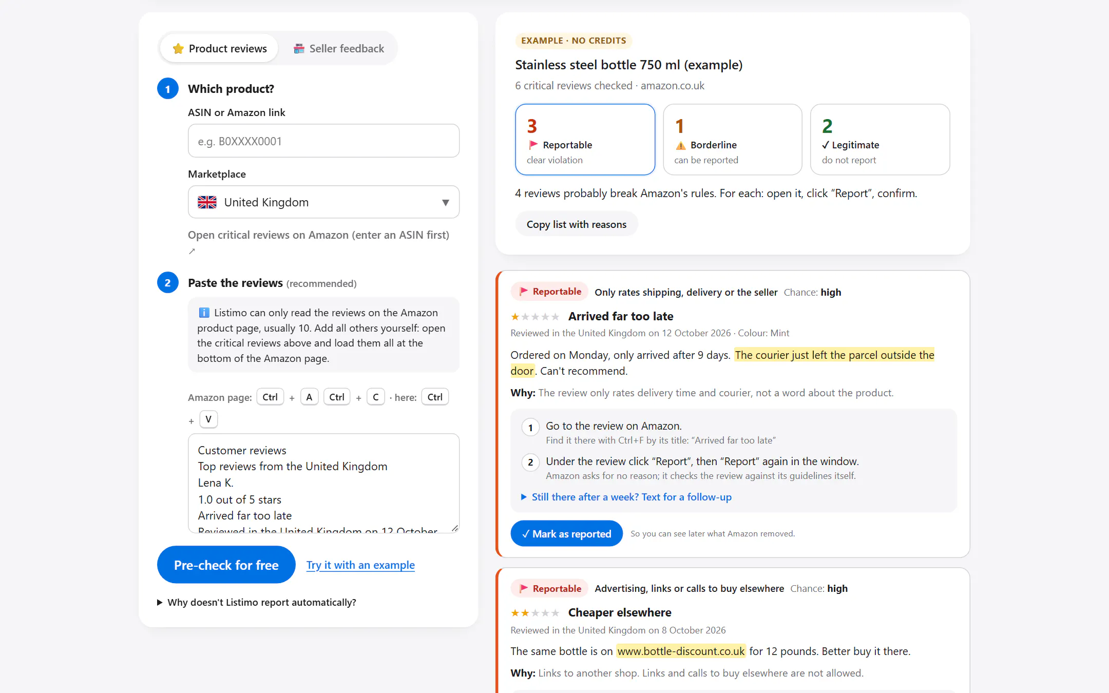Screen dimensions: 1109x693
Task: Click the review title Cheaper elsewhere
Action: click(620, 612)
